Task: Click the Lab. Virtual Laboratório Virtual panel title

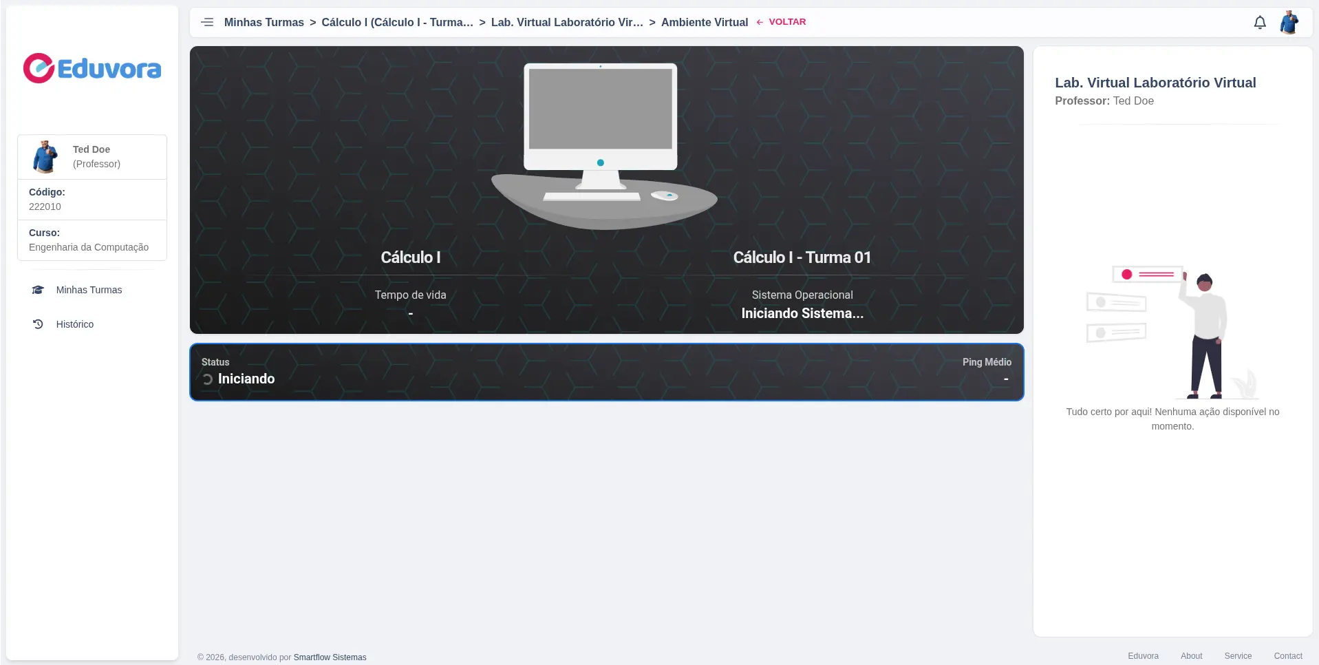Action: [1155, 83]
